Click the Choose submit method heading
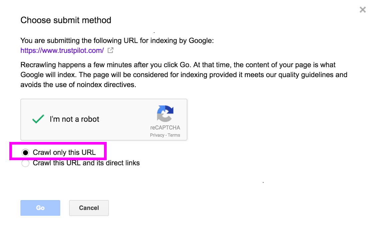The height and width of the screenshot is (232, 373). 66,20
